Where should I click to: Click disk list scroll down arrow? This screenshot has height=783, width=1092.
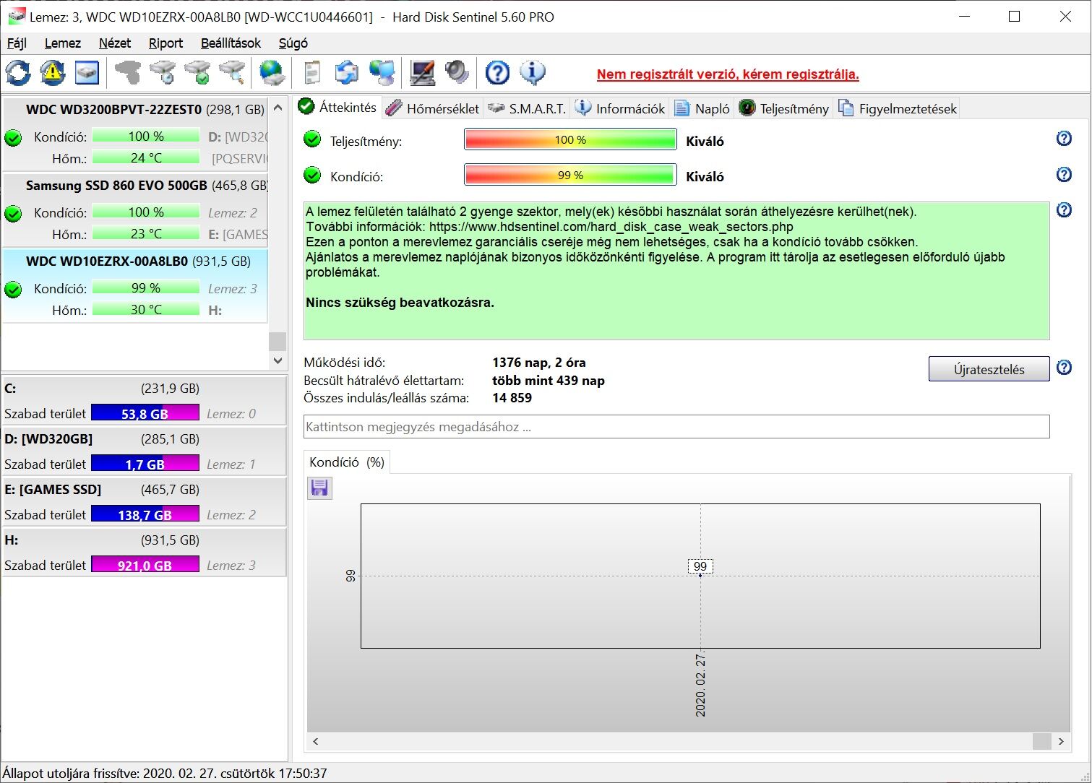pyautogui.click(x=278, y=360)
